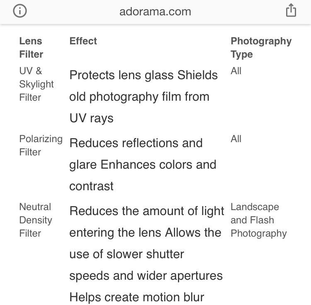Open the share menu icon
Image resolution: width=311 pixels, height=305 pixels.
[x=291, y=10]
